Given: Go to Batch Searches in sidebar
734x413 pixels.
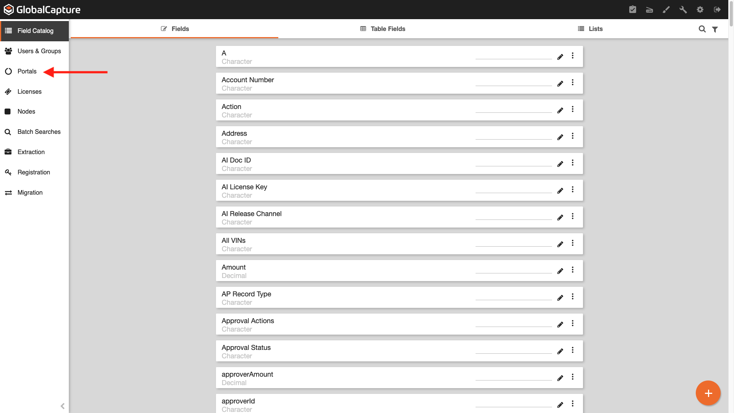Looking at the screenshot, I should click(39, 132).
